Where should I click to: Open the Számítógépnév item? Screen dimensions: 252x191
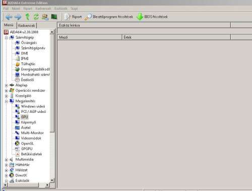[33, 48]
